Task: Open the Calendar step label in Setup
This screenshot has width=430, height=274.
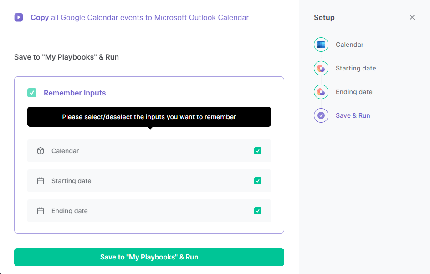Action: [349, 45]
